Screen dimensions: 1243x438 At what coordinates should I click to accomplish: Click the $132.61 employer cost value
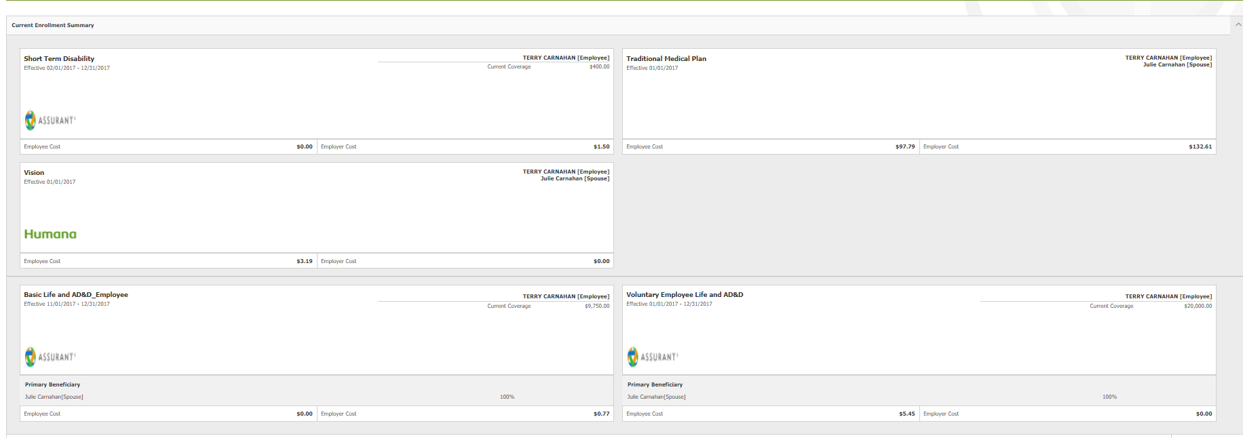(x=1200, y=146)
